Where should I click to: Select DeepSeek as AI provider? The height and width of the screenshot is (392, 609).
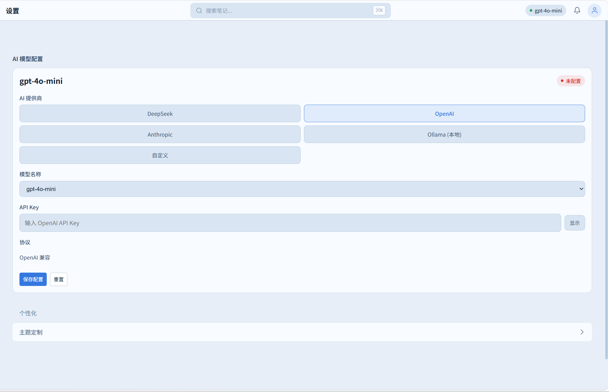pos(160,114)
